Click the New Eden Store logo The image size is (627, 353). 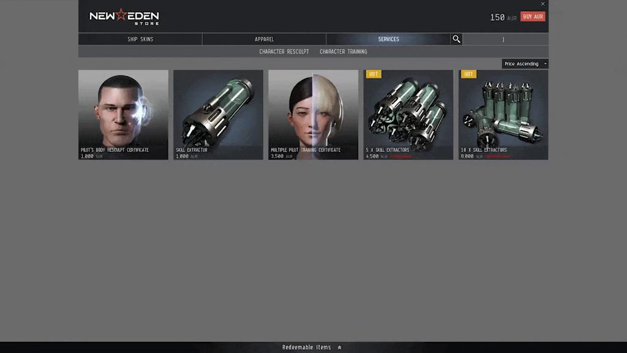124,17
